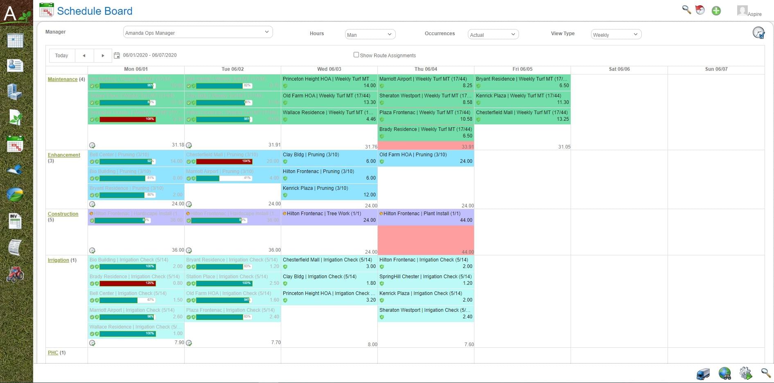
Task: Open the contacts card icon in sidebar
Action: pos(15,65)
